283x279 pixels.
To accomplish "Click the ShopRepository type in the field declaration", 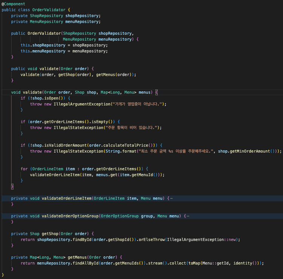I will pyautogui.click(x=46, y=16).
